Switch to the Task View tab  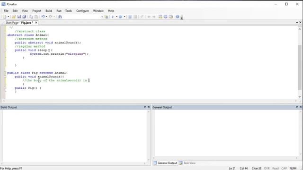(187, 163)
